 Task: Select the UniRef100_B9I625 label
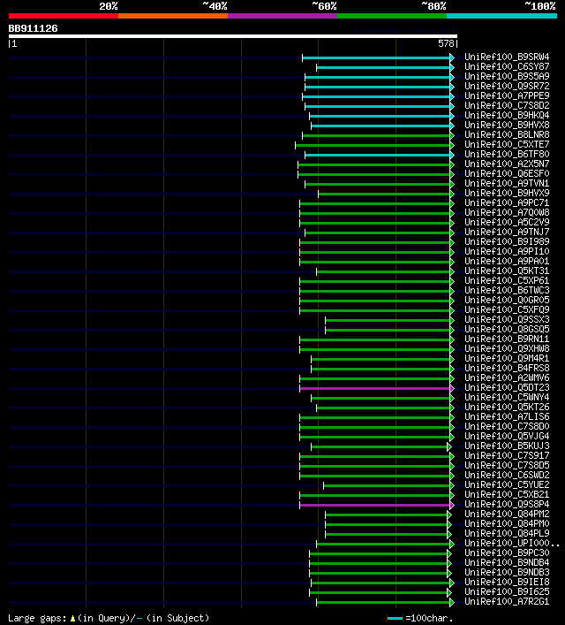click(507, 591)
